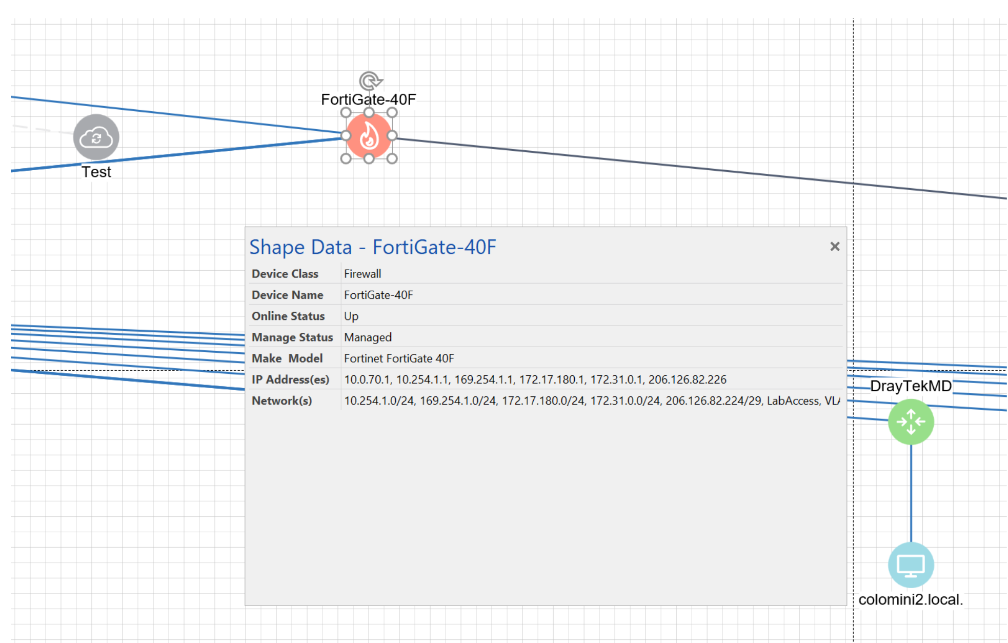The width and height of the screenshot is (1008, 643).
Task: Click the Test label under cloud
Action: [96, 172]
